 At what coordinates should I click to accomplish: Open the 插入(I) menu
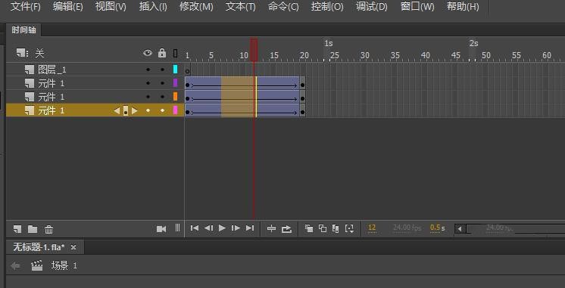pyautogui.click(x=153, y=7)
